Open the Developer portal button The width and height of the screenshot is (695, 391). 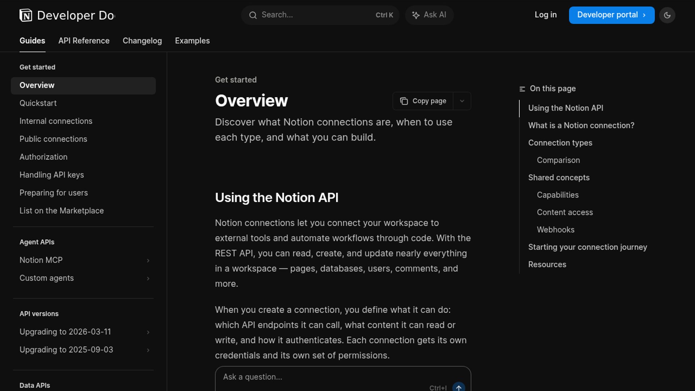coord(612,15)
